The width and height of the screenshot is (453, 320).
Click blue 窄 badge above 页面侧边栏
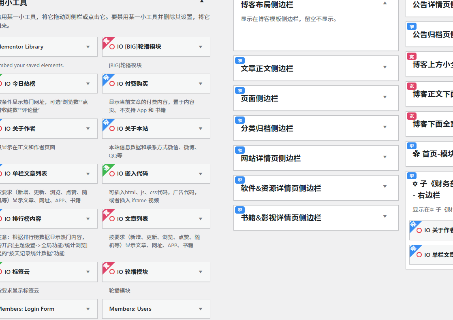(x=240, y=91)
